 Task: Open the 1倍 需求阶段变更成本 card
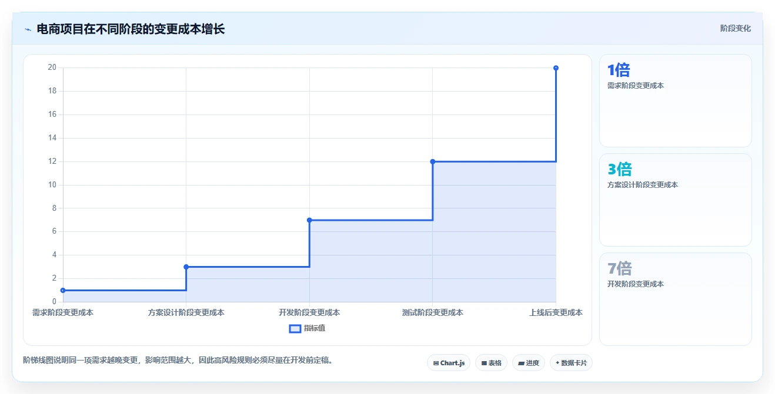pyautogui.click(x=675, y=100)
